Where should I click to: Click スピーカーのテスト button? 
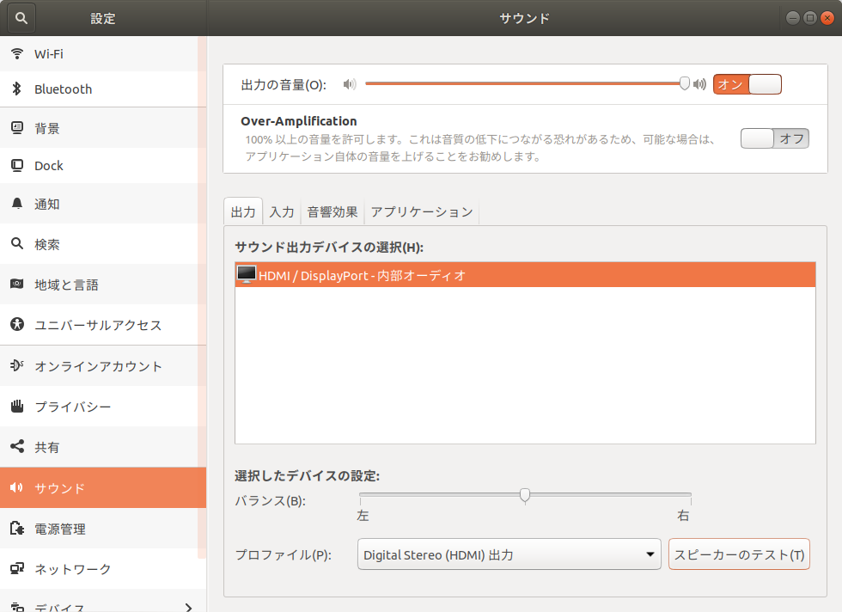739,554
